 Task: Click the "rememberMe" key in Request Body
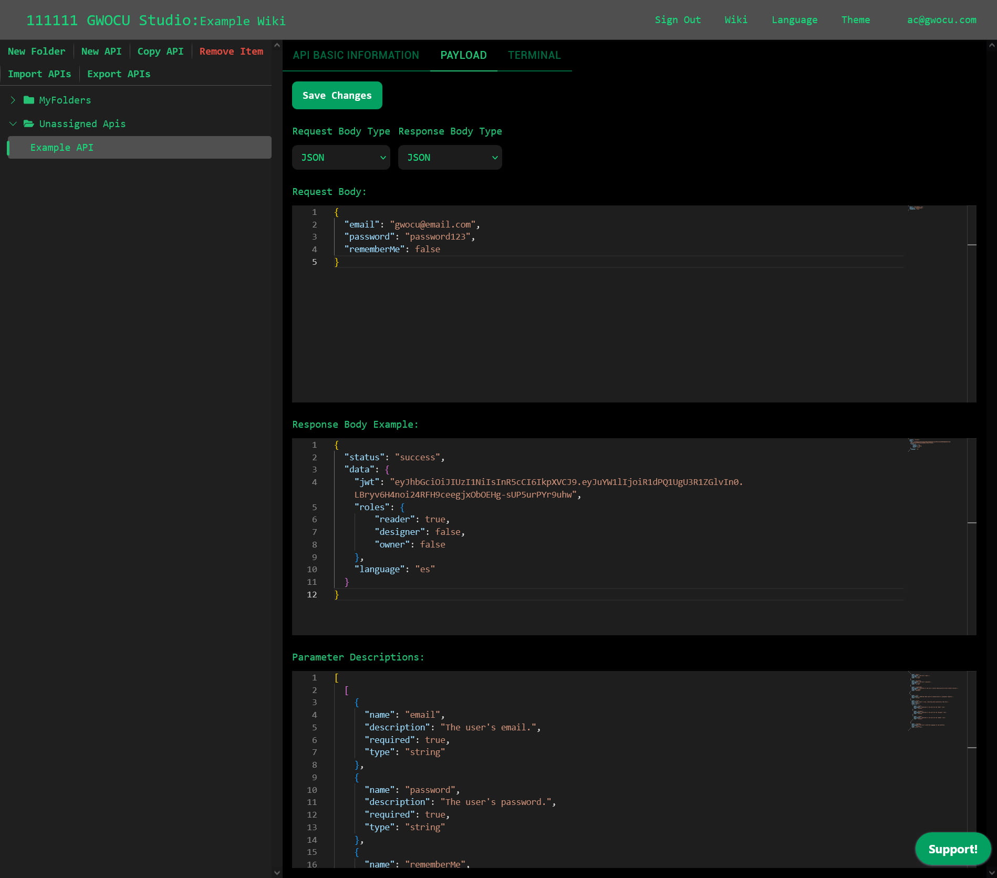[375, 249]
